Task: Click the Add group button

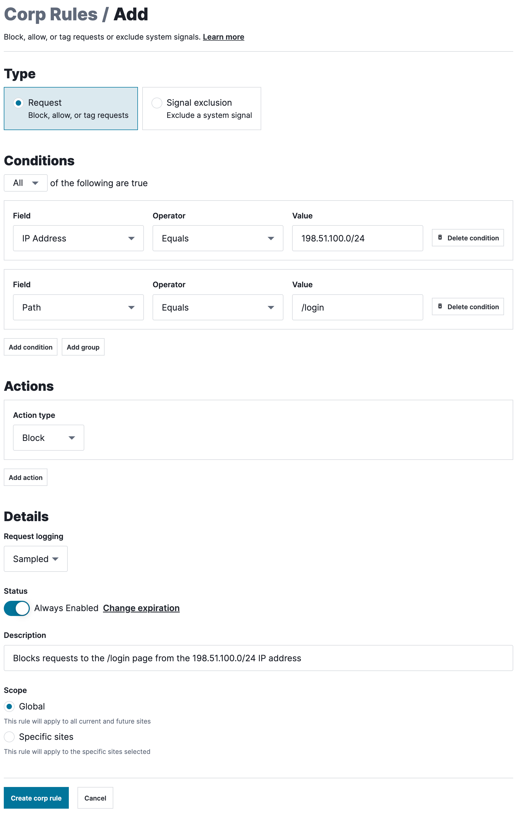Action: (x=83, y=347)
